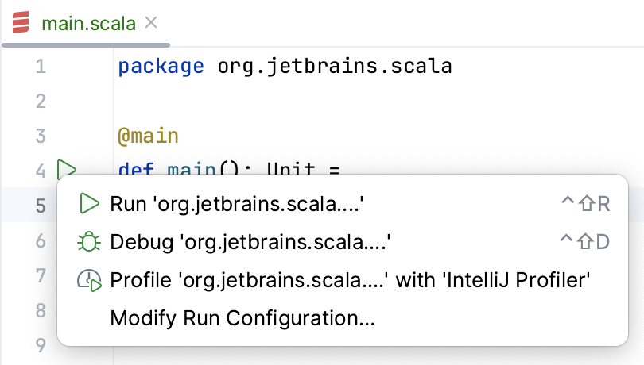
Task: Click the ^⇧D shortcut hint for Debug
Action: click(x=584, y=241)
